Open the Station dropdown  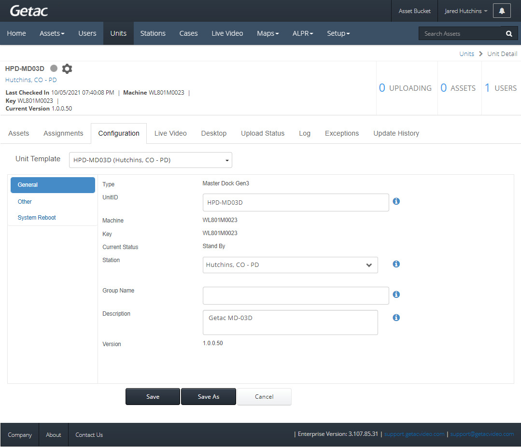[290, 265]
